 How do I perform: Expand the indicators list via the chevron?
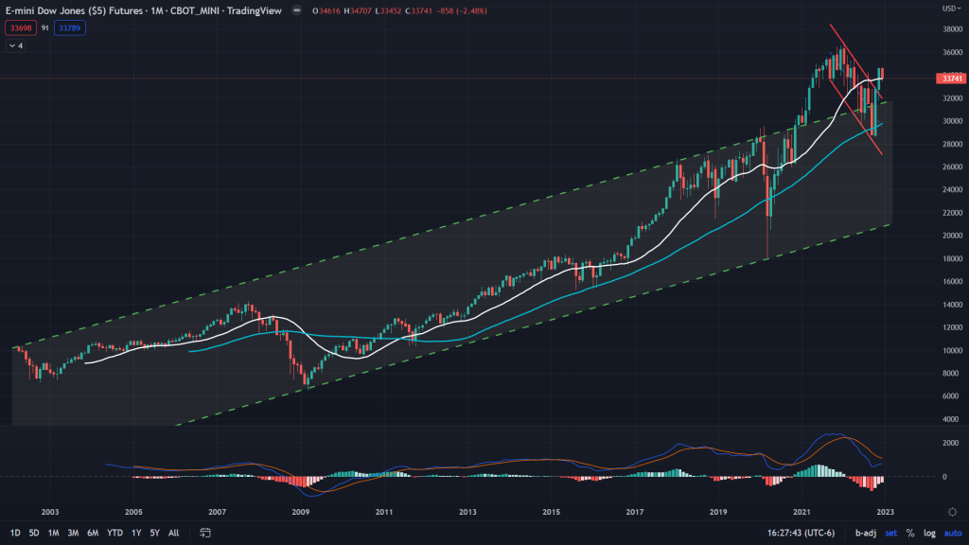click(17, 44)
